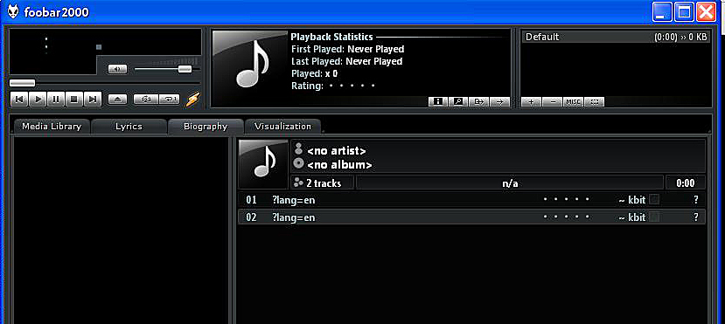Click the eject/open file button

117,99
